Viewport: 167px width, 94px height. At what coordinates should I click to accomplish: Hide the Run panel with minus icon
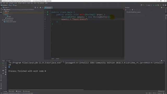pos(164,61)
